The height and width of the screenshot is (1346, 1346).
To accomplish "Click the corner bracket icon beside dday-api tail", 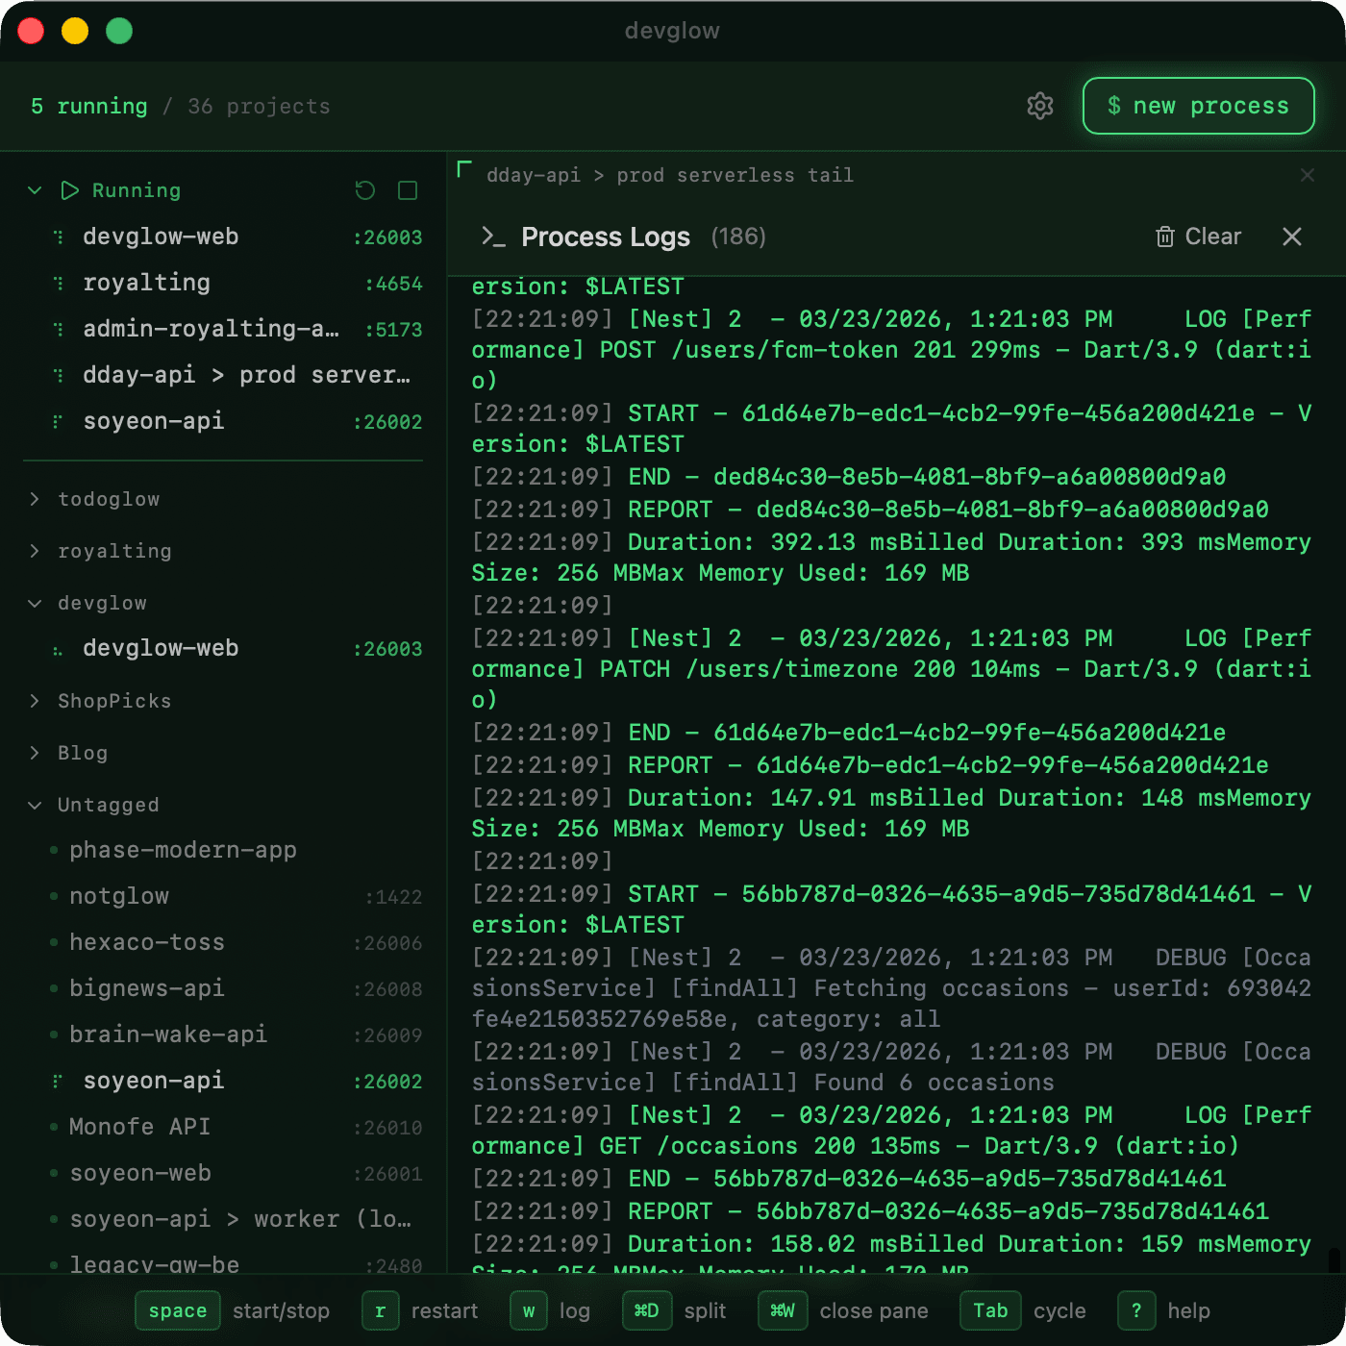I will point(465,168).
